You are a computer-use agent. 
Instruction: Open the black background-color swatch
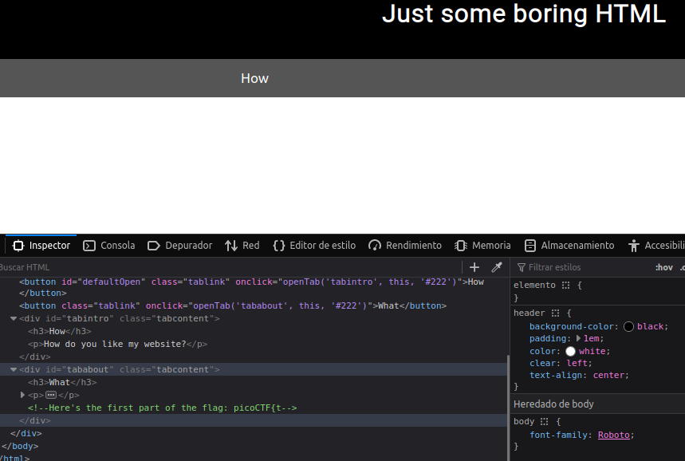629,326
